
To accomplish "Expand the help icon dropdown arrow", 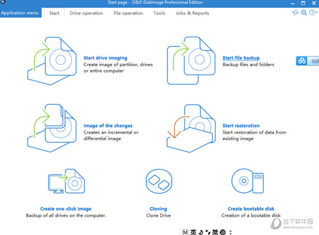I will tap(316, 13).
